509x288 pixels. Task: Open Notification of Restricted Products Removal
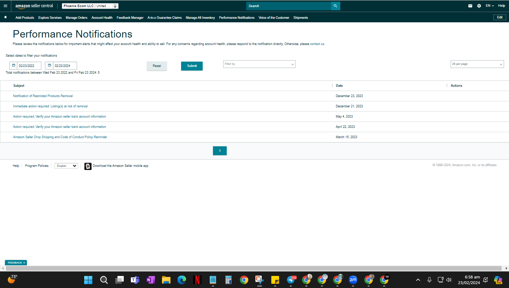click(x=43, y=96)
